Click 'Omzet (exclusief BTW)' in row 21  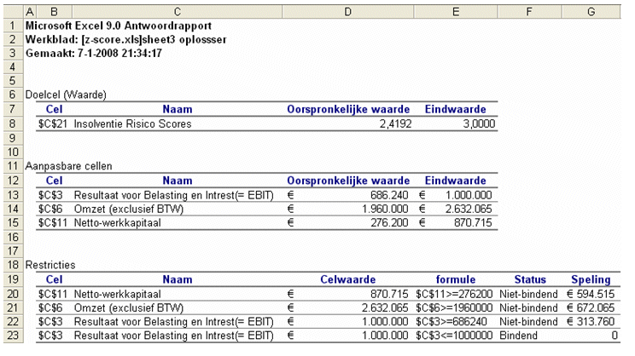coord(129,308)
